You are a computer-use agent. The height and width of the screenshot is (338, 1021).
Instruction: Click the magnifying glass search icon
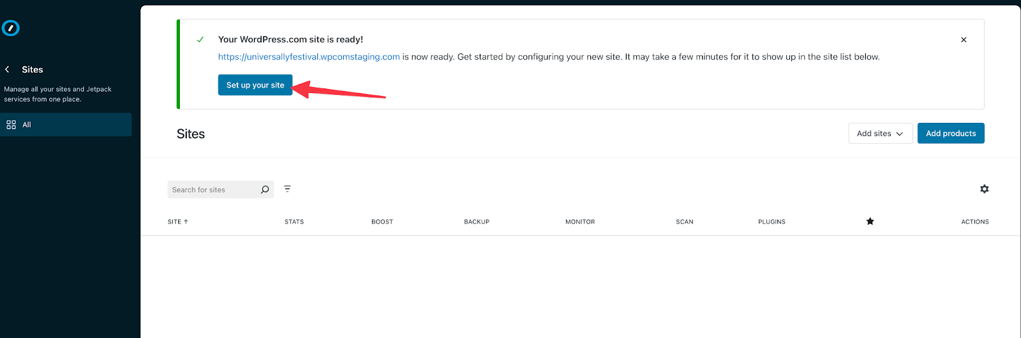point(265,190)
